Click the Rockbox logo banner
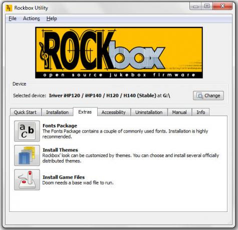Viewport: 238px width, 230px height. pyautogui.click(x=119, y=52)
